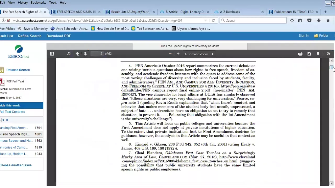Click Download PDF in EBSCO header
The image size is (335, 188).
pyautogui.click(x=59, y=36)
